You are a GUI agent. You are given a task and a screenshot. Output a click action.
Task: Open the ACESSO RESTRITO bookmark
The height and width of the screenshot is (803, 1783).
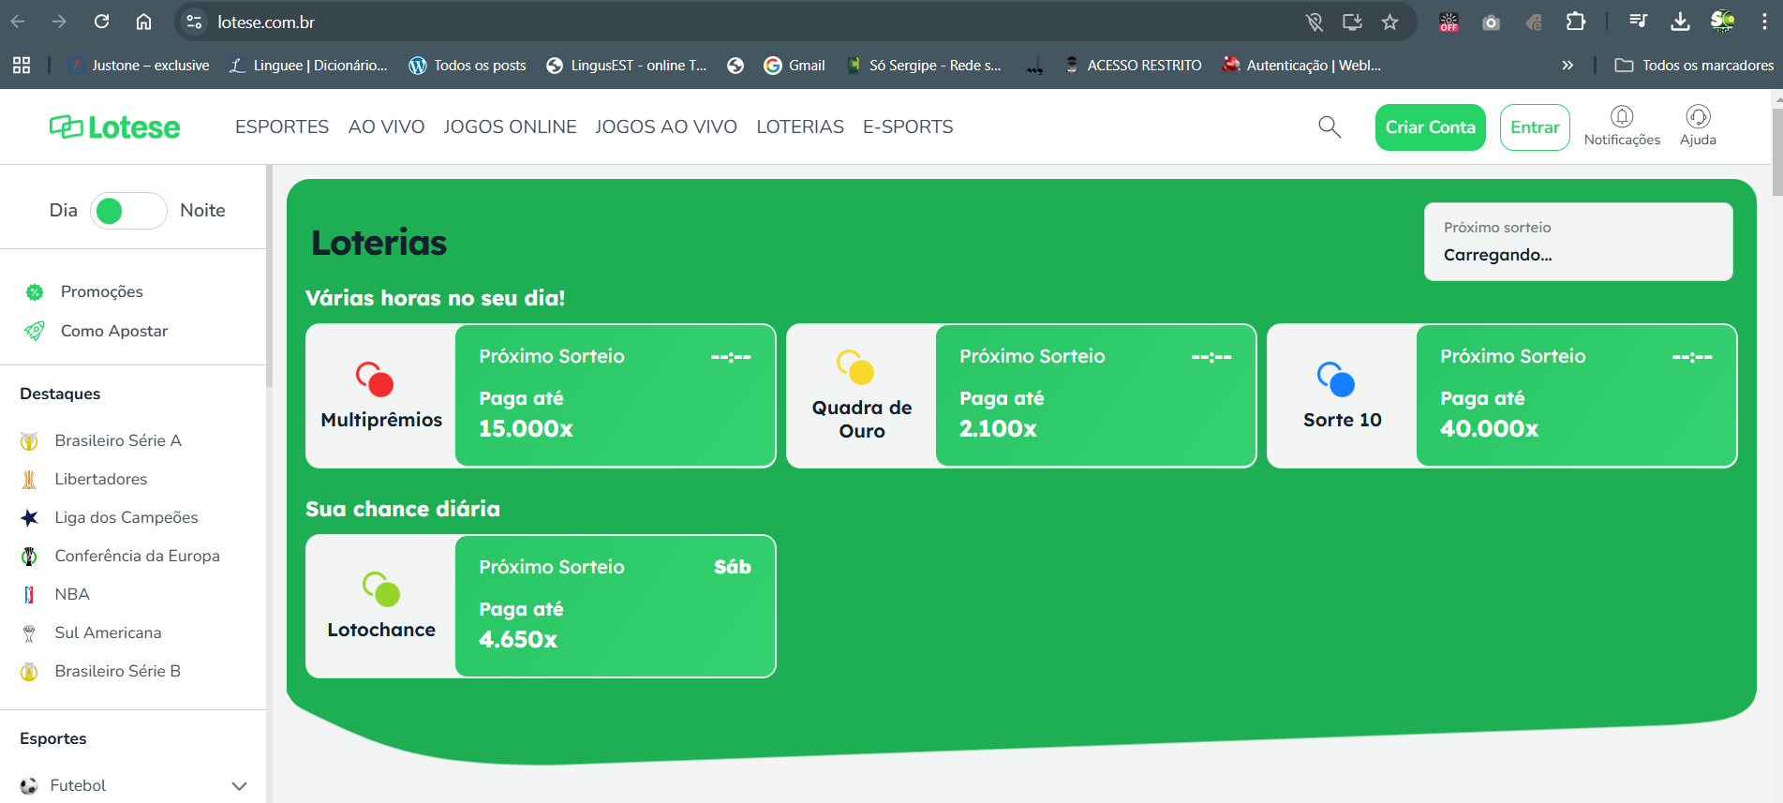[x=1133, y=65]
